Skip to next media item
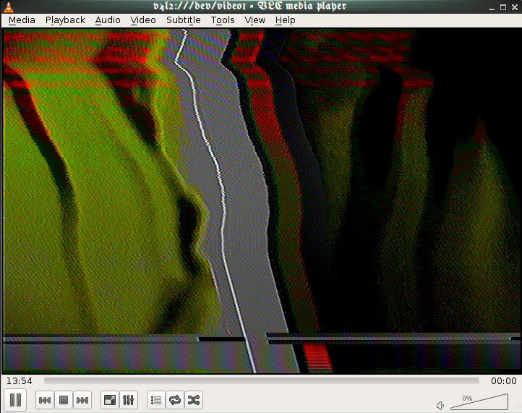The height and width of the screenshot is (413, 522). pos(82,400)
